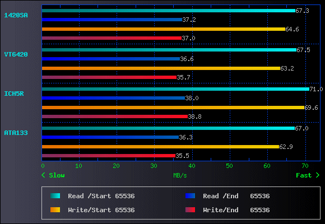Click the VT6420 controller label

(16, 54)
